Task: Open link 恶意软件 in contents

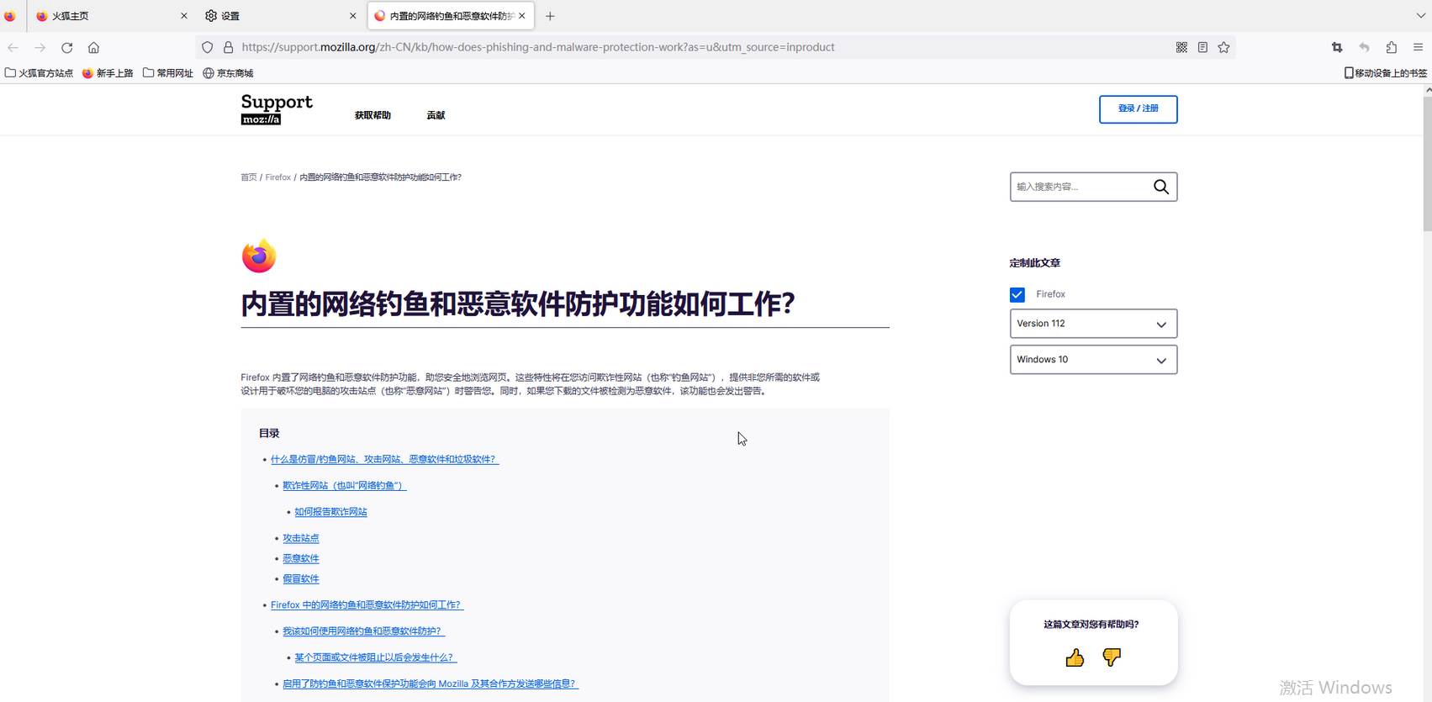Action: (301, 558)
